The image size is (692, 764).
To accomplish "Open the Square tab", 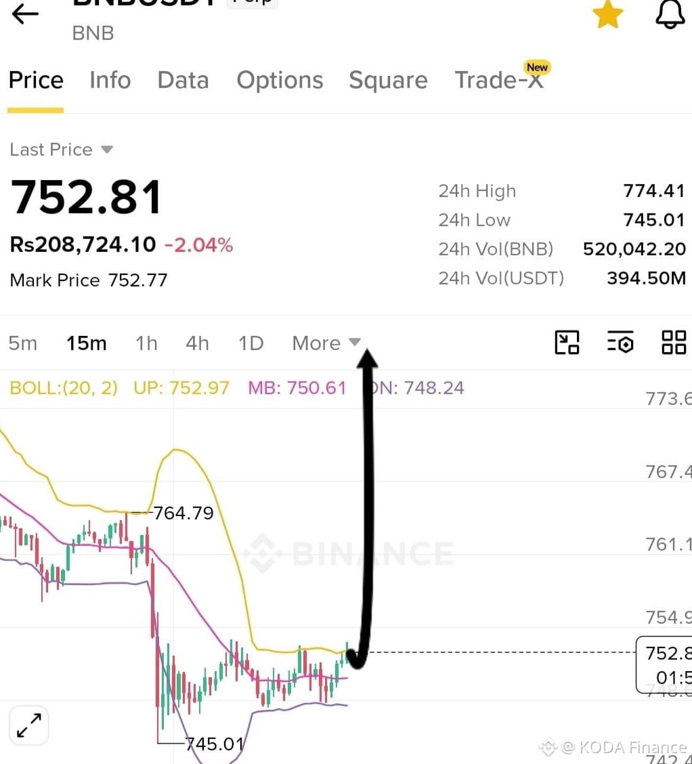I will 388,81.
